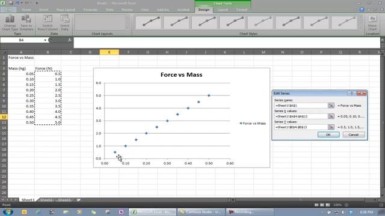
Task: Switch to Sheet2 tab
Action: [46, 200]
